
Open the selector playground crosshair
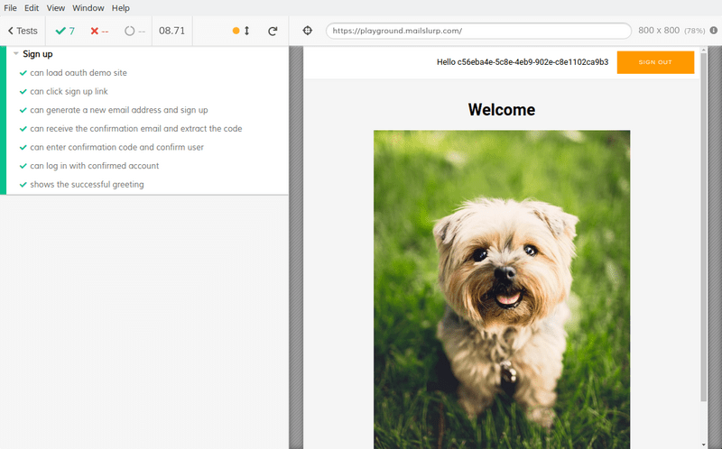coord(307,31)
